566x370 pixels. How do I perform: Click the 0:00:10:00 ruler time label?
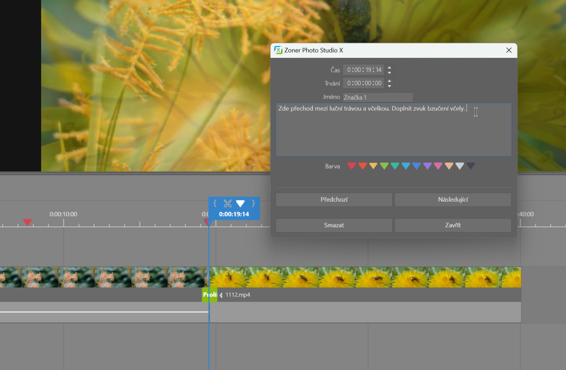(63, 214)
